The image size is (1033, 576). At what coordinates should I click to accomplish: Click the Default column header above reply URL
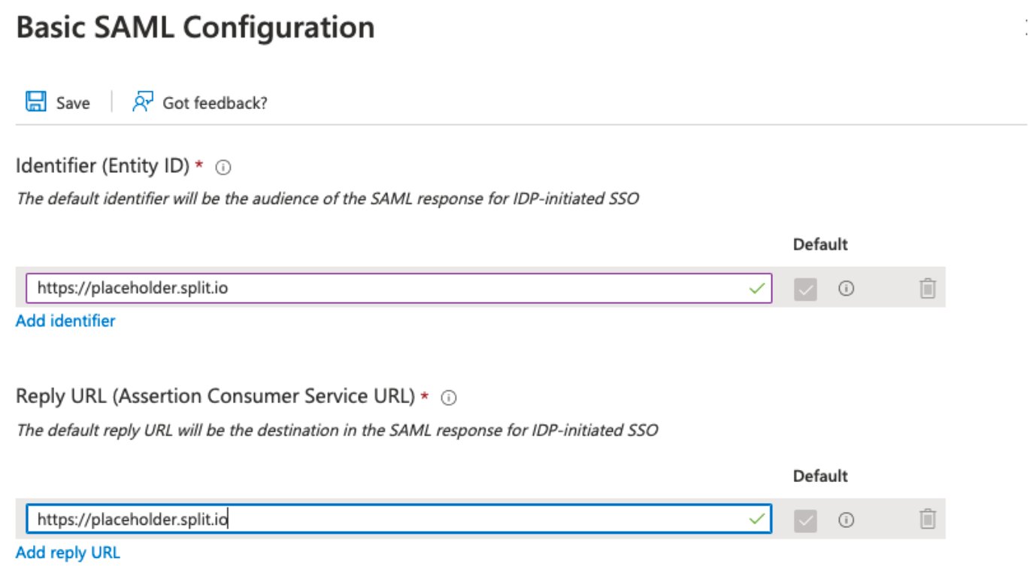(x=820, y=476)
